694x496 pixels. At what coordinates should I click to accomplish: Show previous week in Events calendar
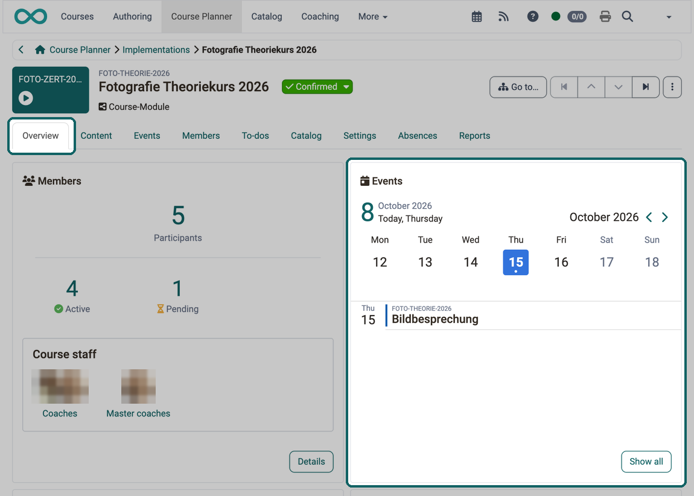pos(649,217)
